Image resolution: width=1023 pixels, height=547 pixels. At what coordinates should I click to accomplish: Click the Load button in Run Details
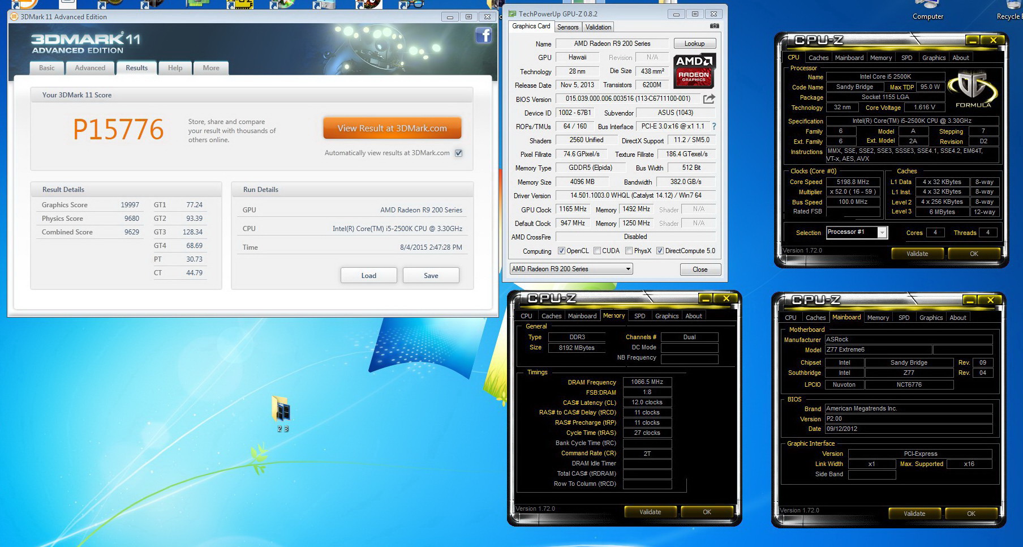pos(368,276)
